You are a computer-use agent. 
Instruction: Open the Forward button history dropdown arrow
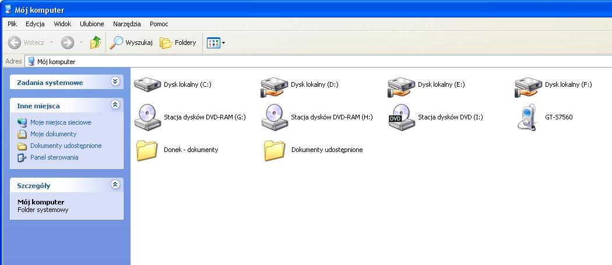(x=81, y=43)
